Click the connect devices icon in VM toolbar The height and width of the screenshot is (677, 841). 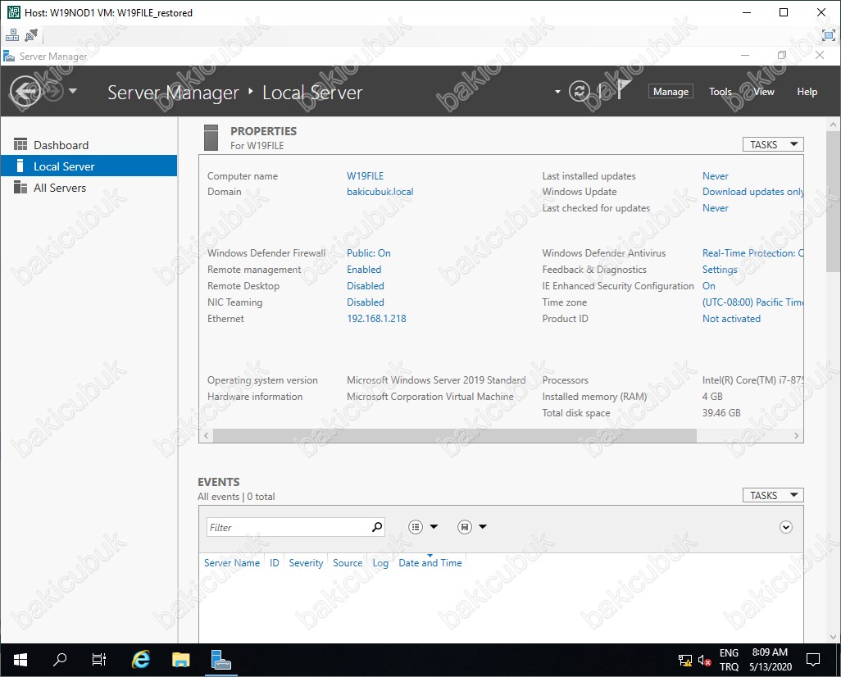[31, 35]
